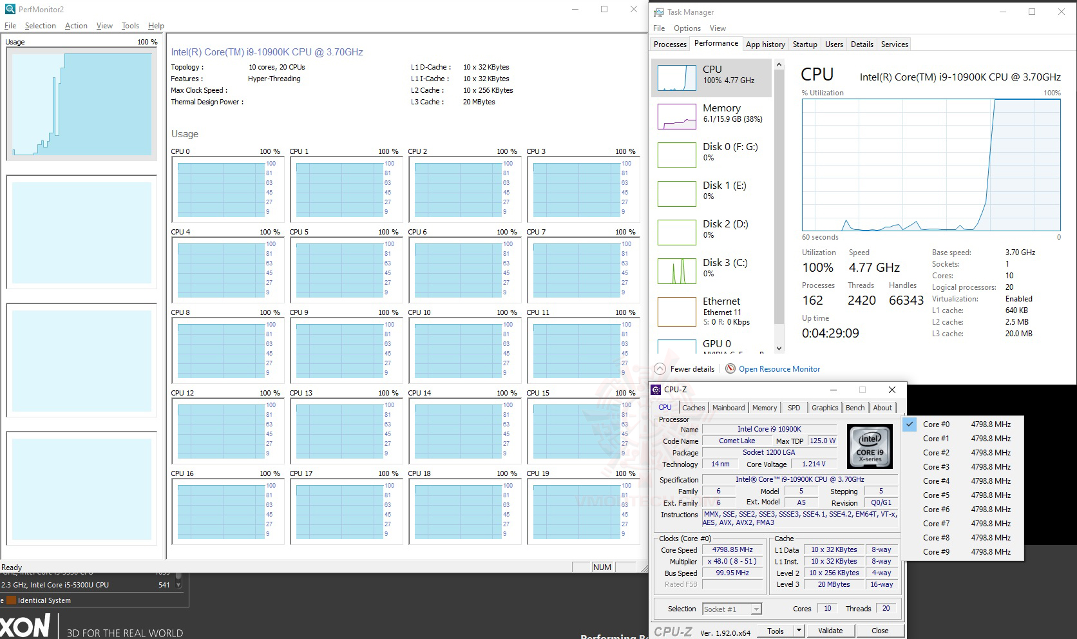Open the Memory tab in CPU-Z
This screenshot has width=1077, height=639.
(765, 408)
